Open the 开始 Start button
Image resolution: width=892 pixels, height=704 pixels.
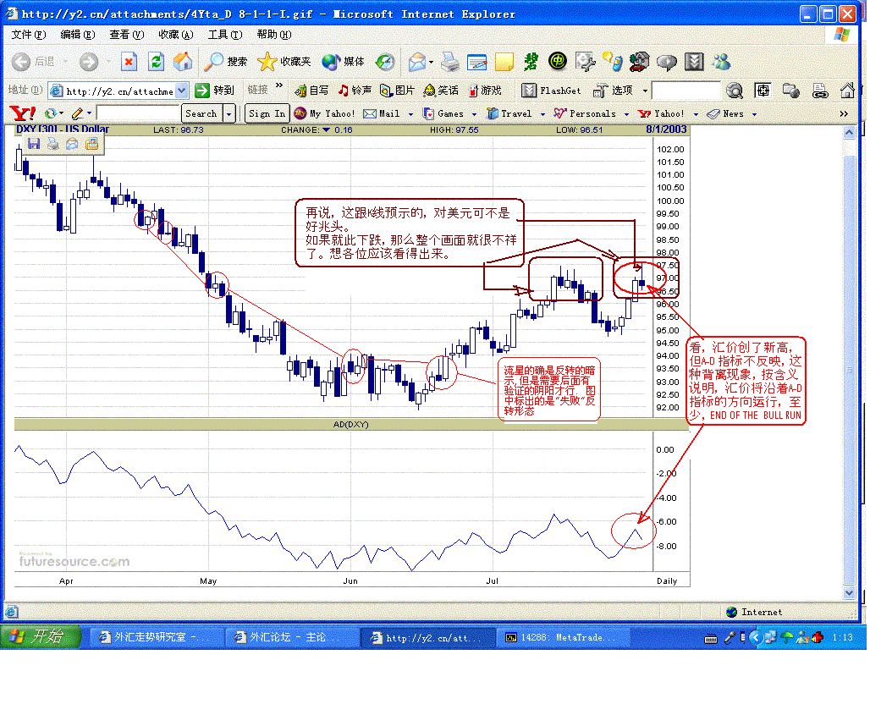pyautogui.click(x=39, y=636)
